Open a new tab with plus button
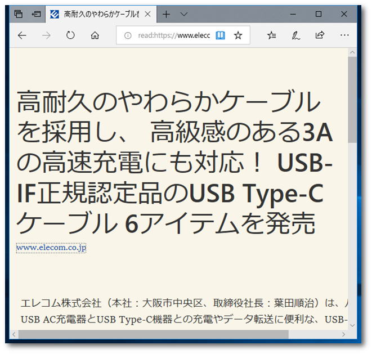 coord(167,14)
